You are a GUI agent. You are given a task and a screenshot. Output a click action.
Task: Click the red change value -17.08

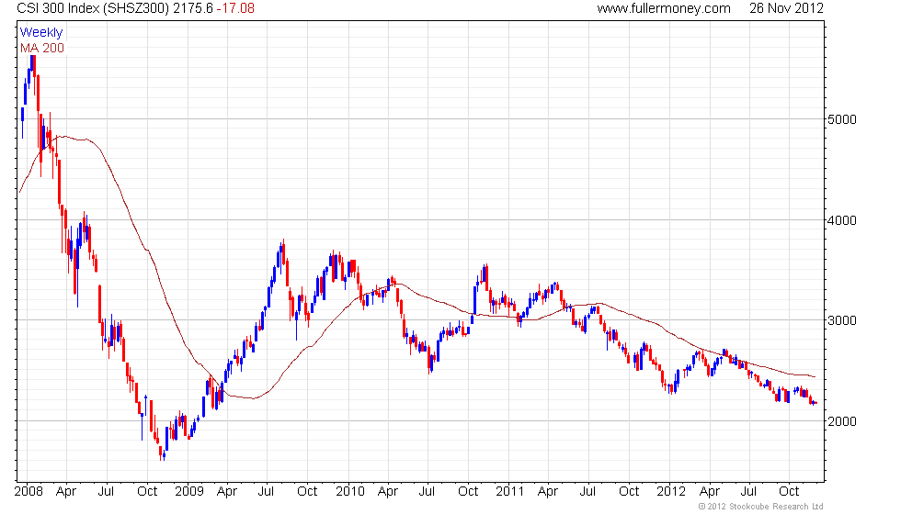(235, 8)
